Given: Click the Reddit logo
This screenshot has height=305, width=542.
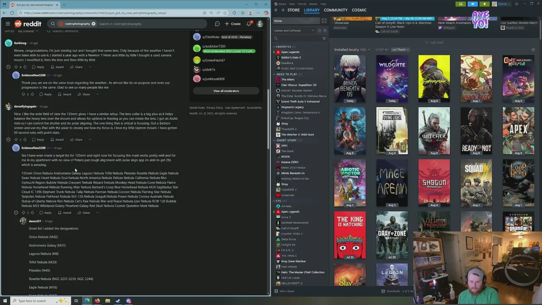Looking at the screenshot, I should click(28, 24).
